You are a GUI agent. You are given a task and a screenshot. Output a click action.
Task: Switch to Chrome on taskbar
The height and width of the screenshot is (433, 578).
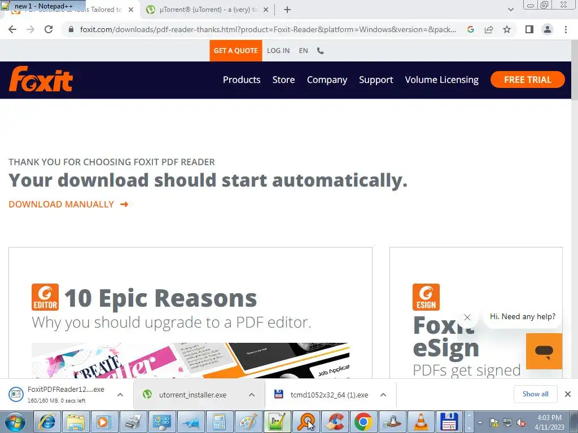364,422
